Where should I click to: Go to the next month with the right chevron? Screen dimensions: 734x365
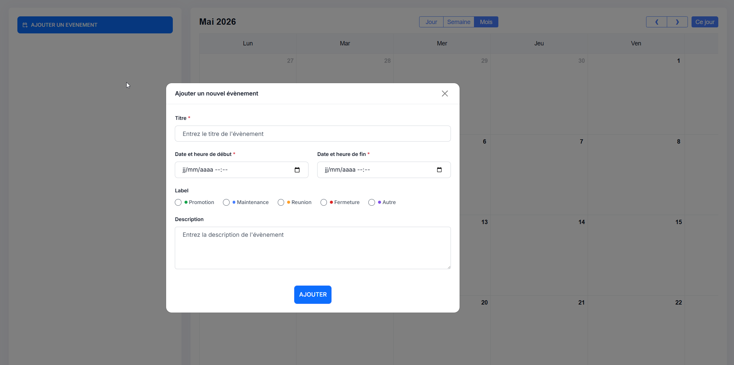(677, 22)
